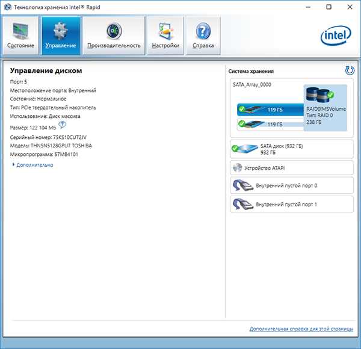Open the Справка tab

203,36
